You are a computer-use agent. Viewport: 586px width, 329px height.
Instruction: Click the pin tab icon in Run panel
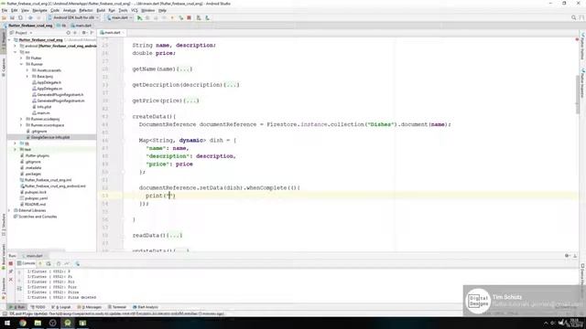11,271
